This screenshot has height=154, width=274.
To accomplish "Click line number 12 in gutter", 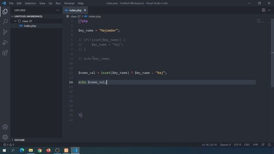I will click(71, 73).
